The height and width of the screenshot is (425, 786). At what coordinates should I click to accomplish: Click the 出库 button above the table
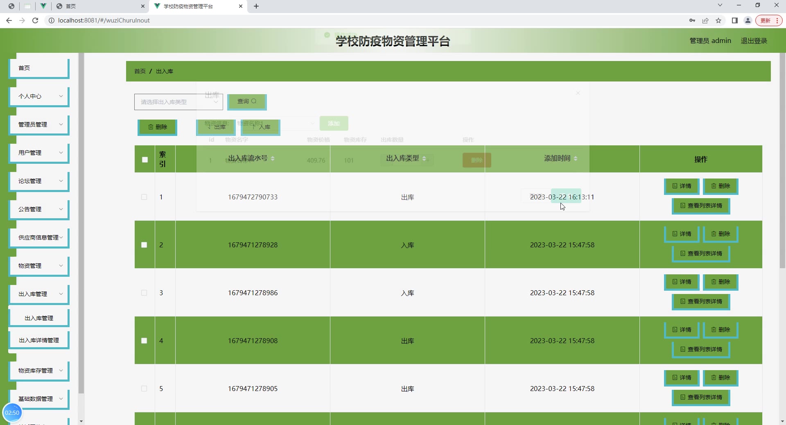pyautogui.click(x=216, y=127)
